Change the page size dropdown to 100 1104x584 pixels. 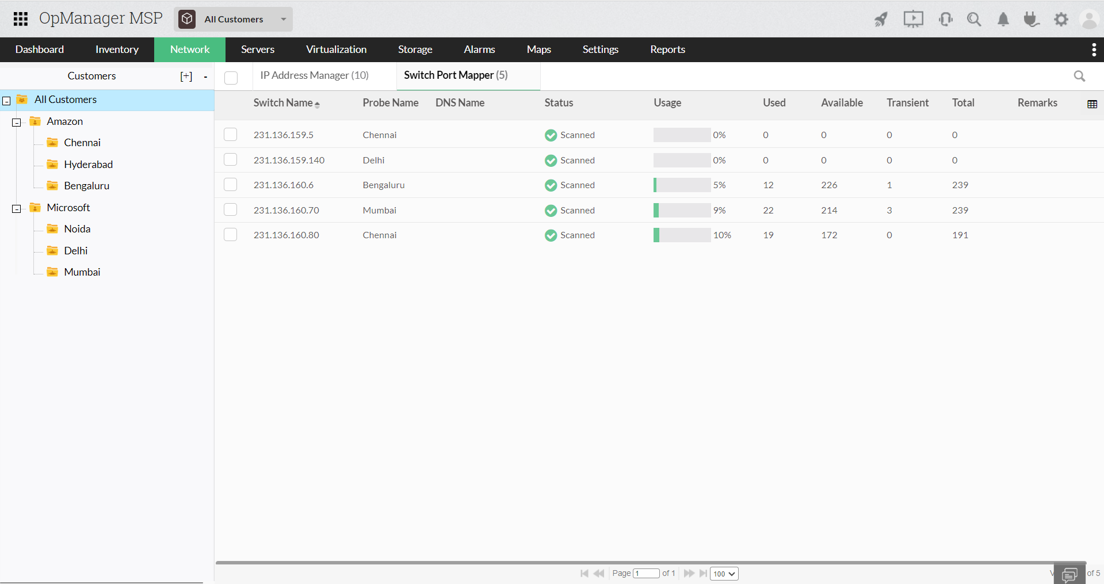pos(724,573)
